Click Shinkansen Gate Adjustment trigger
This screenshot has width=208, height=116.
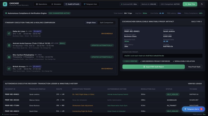point(83,105)
